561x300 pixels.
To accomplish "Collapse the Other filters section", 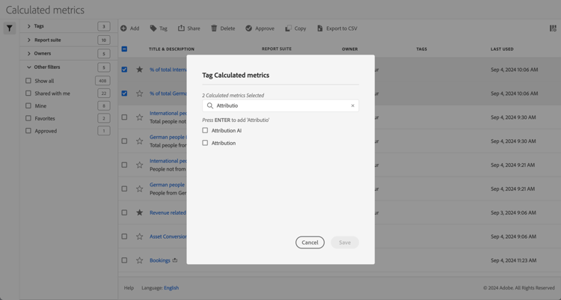I will [x=29, y=67].
